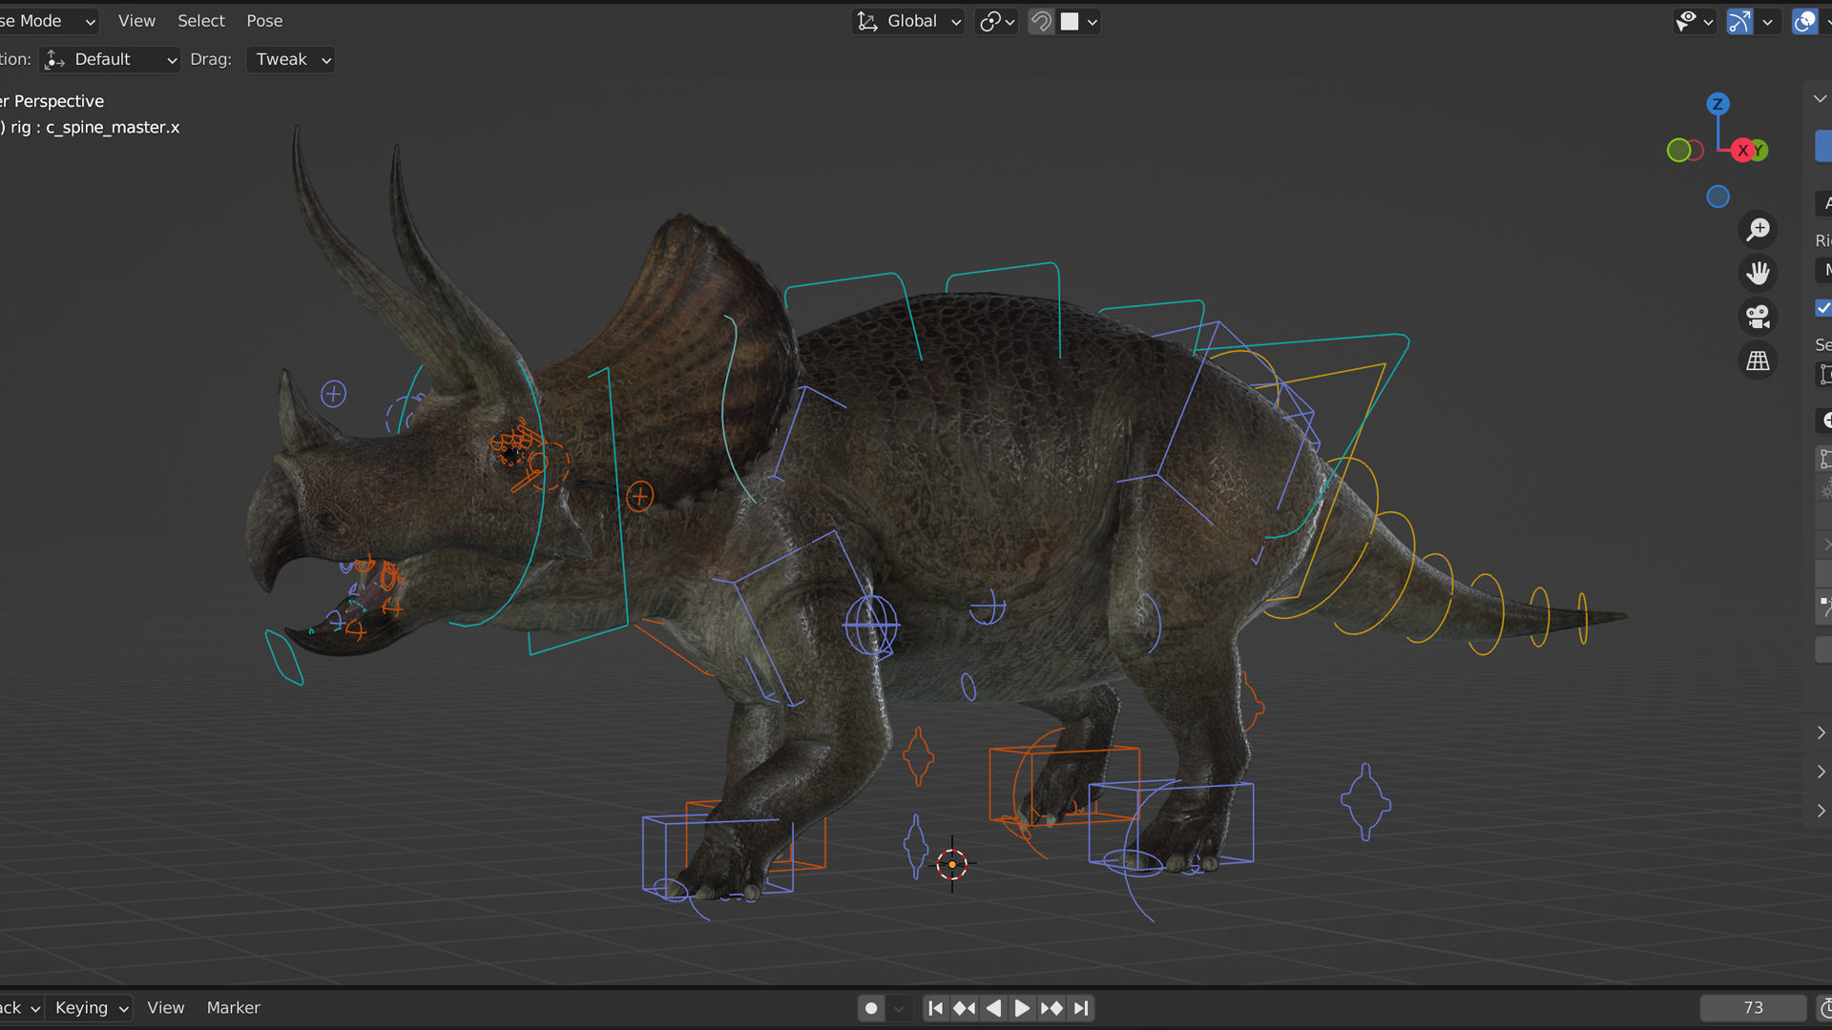
Task: Expand the bottom collapsed sidebar panel arrow
Action: pos(1821,811)
